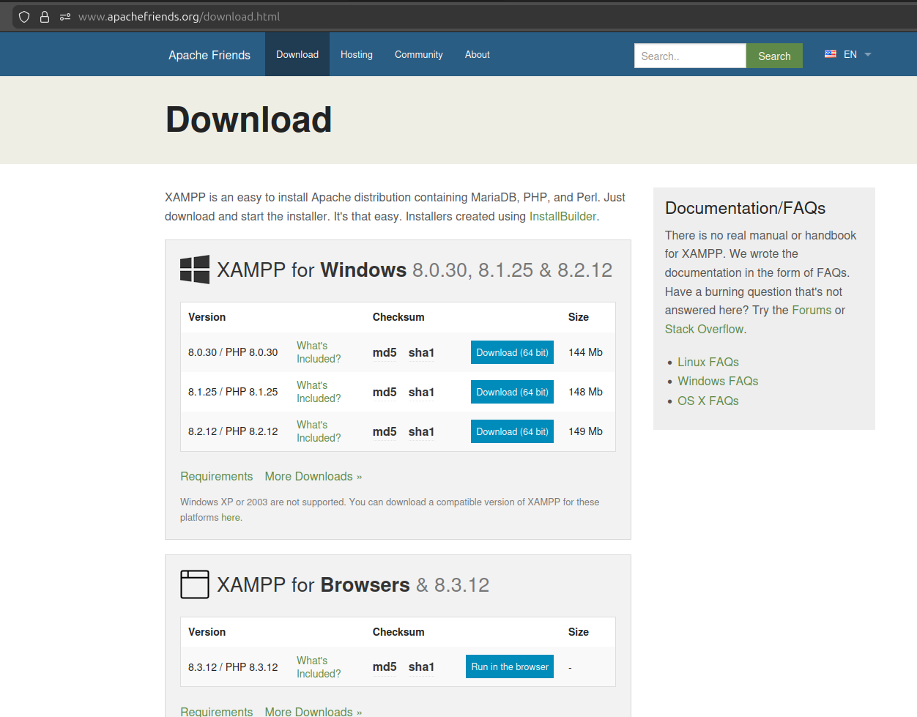Click the site permissions icon beside the padlock
Image resolution: width=917 pixels, height=717 pixels.
(64, 16)
